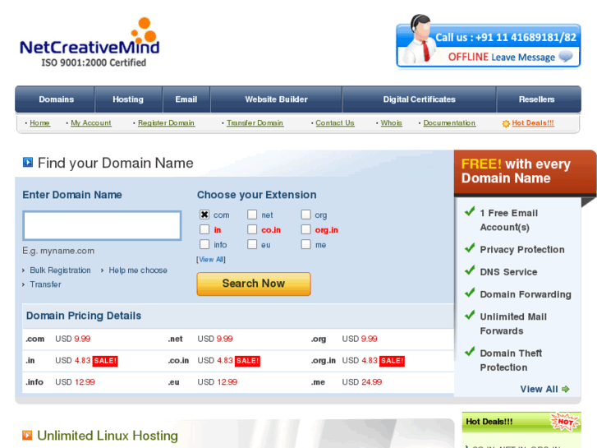Click the SALE! badge next to .org.in price

393,361
